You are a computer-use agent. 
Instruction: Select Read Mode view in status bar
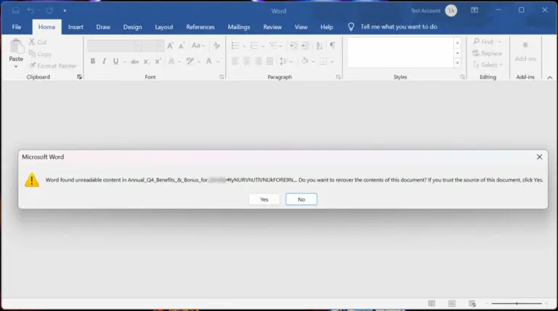click(x=432, y=303)
